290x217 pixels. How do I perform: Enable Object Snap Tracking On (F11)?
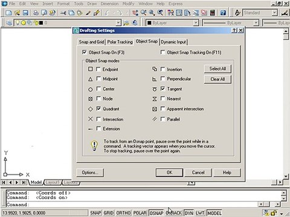point(163,52)
